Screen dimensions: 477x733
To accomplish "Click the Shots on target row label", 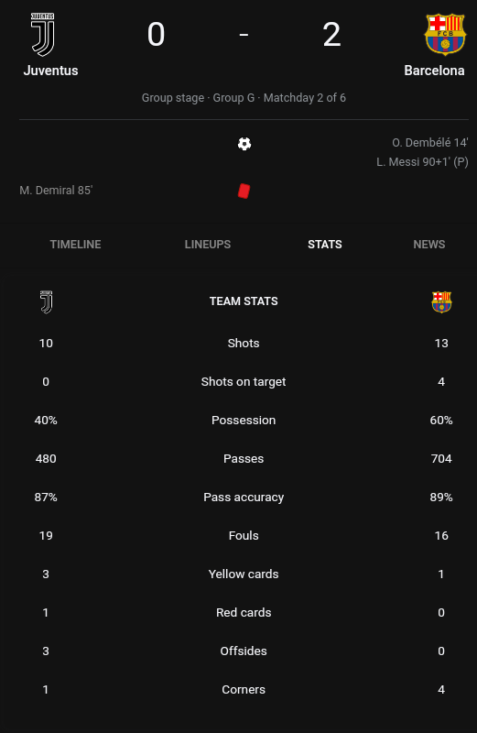I will coord(244,382).
